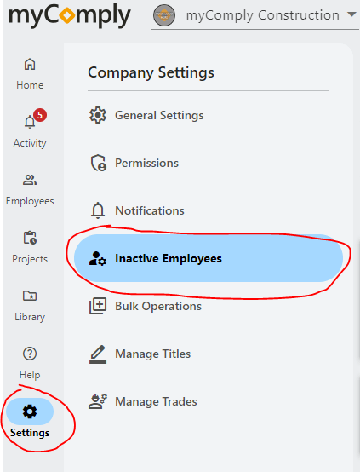
Task: Go to Help label in sidebar
Action: pyautogui.click(x=30, y=375)
